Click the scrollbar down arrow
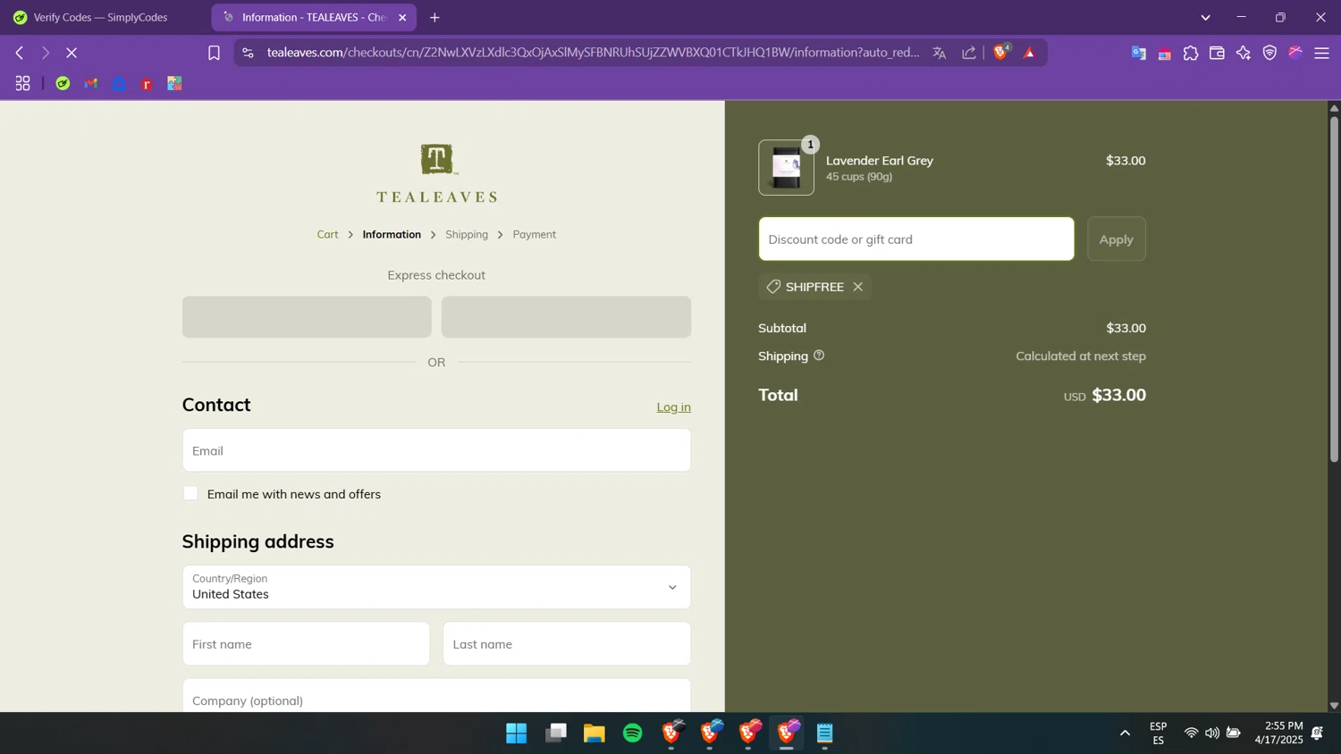 1334,706
